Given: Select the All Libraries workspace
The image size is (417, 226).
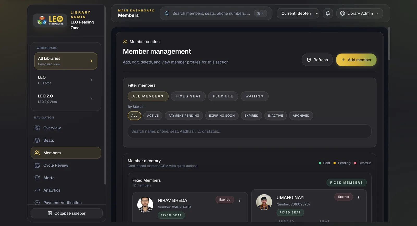Looking at the screenshot, I should point(66,61).
